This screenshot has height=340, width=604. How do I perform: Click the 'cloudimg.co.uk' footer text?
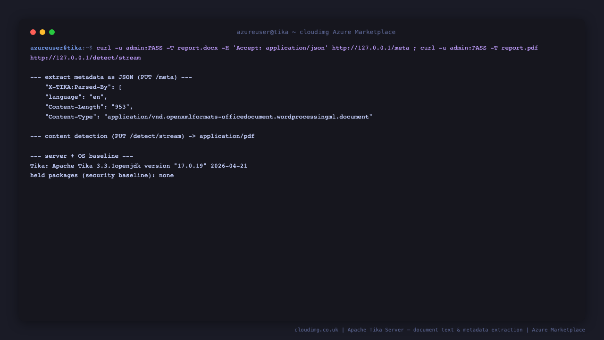[x=316, y=330]
